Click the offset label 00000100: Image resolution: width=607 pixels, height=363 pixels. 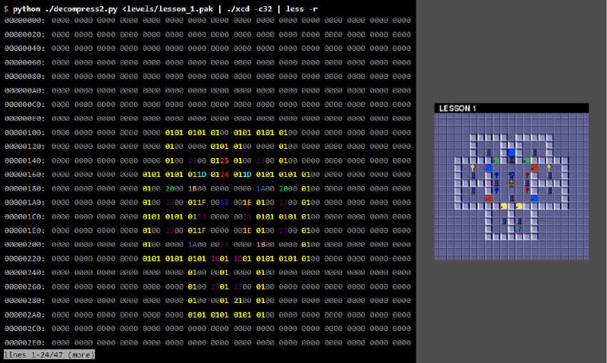click(25, 132)
